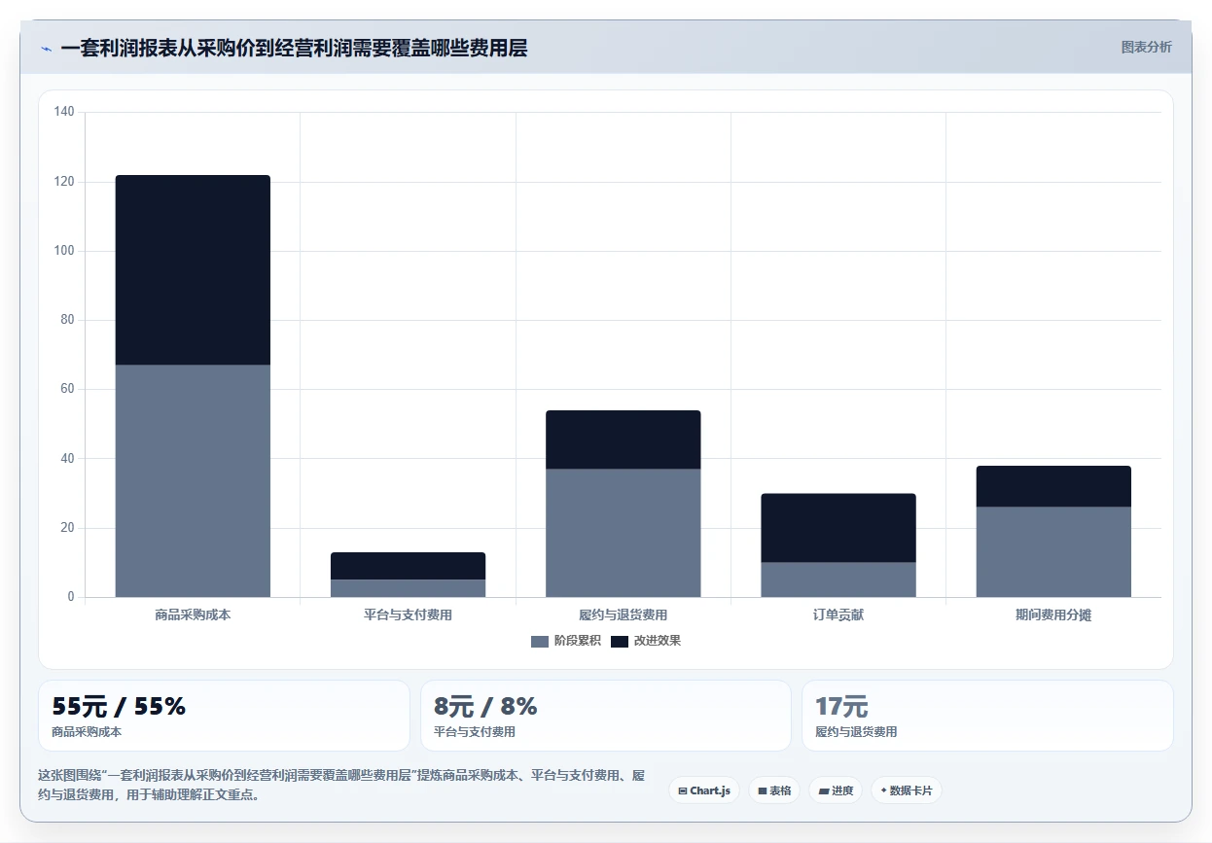This screenshot has width=1212, height=843.
Task: Click the gray bar segment of 履约与退货费用
Action: 623,533
